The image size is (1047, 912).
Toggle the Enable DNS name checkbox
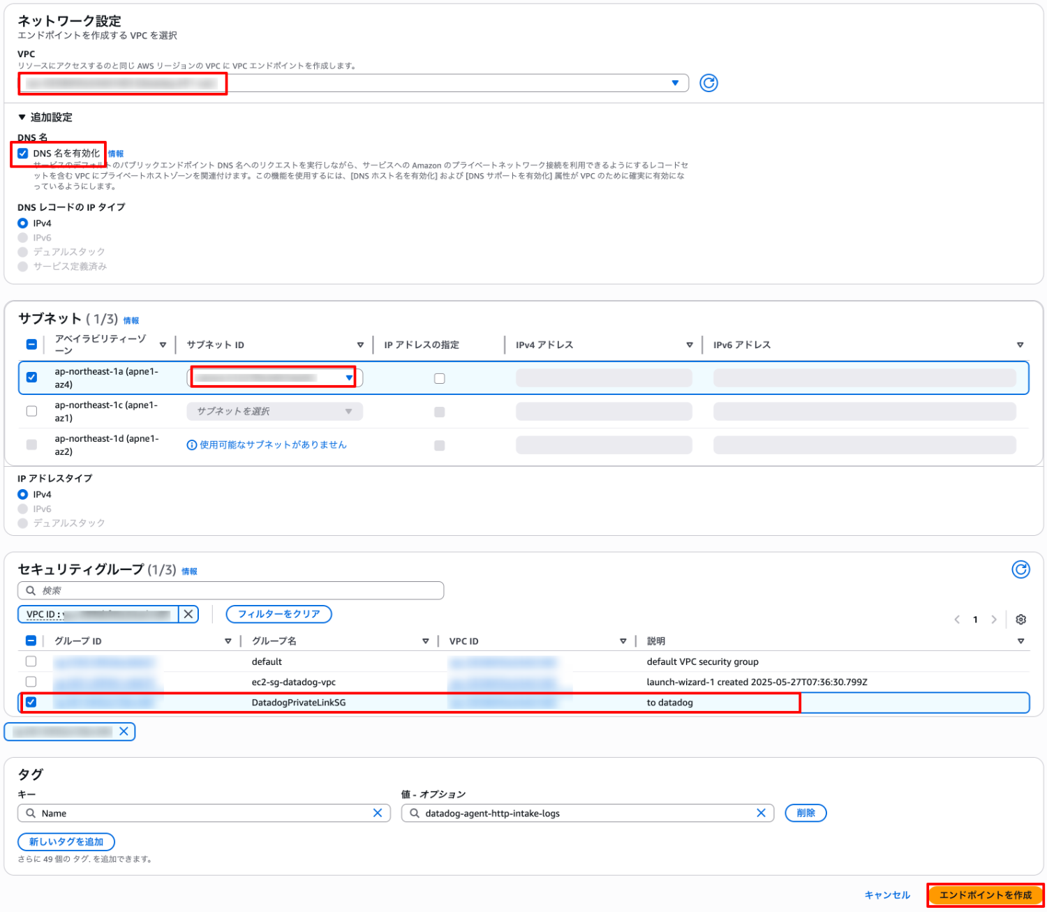tap(23, 154)
